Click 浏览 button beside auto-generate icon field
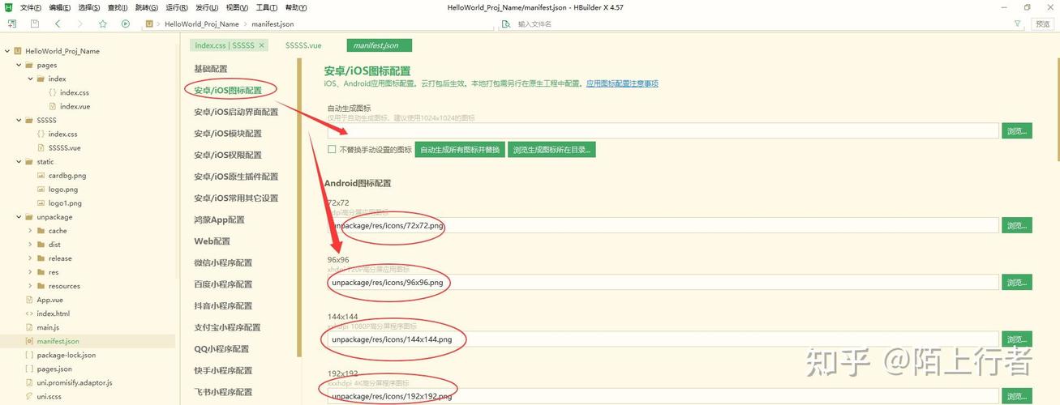Viewport: 1060px width, 405px height. (x=1017, y=131)
